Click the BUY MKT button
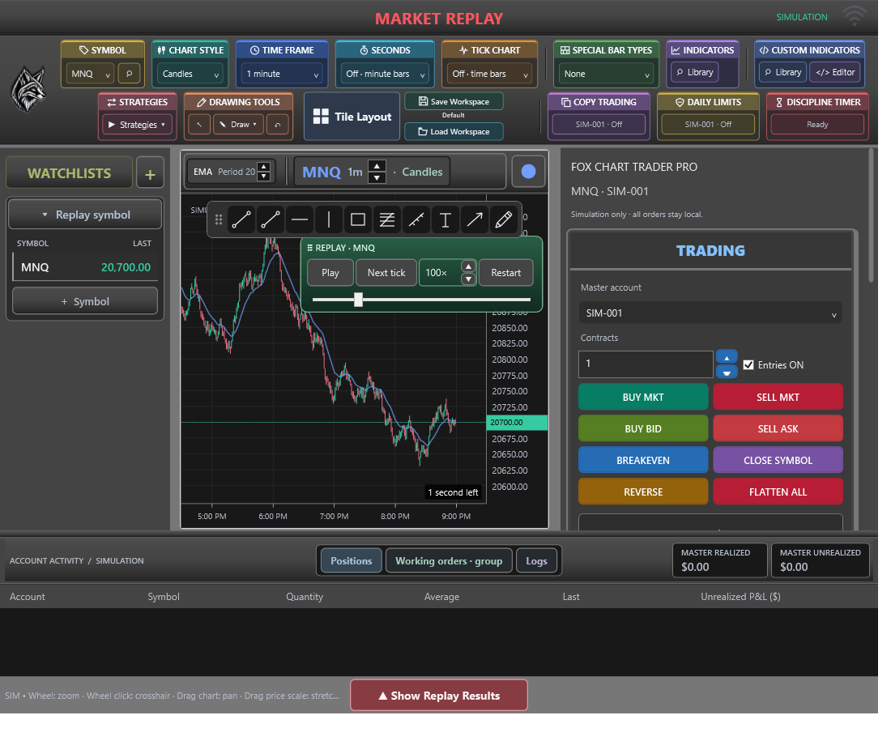The image size is (891, 745). pos(642,398)
